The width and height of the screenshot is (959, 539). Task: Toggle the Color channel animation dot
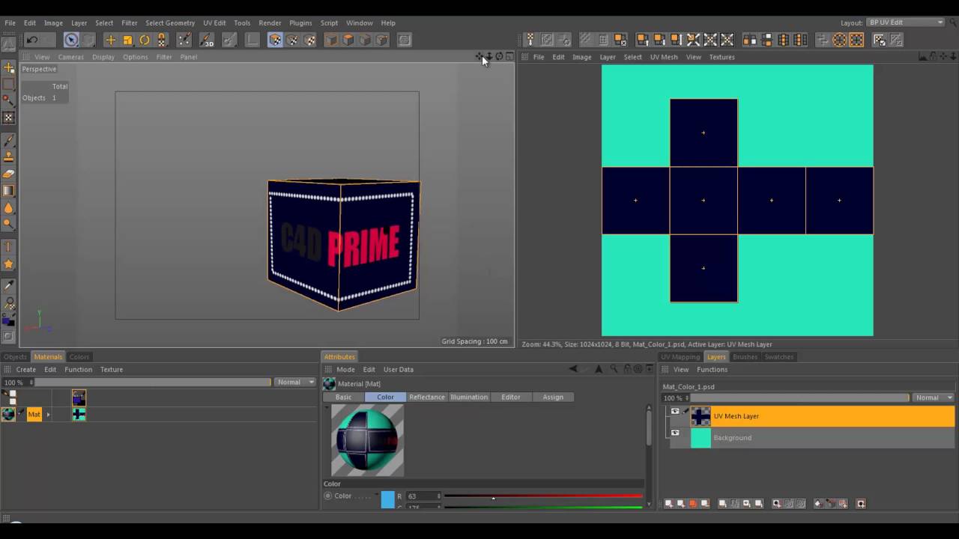point(327,496)
